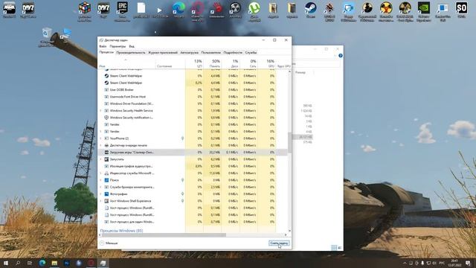The width and height of the screenshot is (476, 268).
Task: Open the Arma 3 desktop shortcut
Action: tap(9, 8)
